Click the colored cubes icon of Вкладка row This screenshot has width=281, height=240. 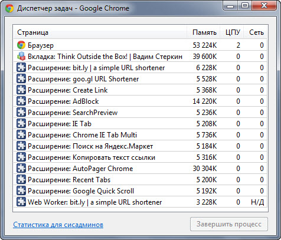(x=21, y=57)
